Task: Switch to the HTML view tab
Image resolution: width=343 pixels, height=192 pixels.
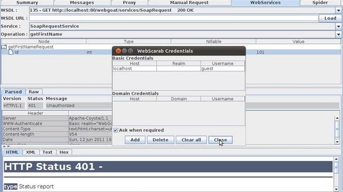Action: coord(12,152)
